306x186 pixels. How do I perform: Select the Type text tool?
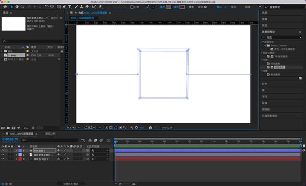tap(69, 7)
